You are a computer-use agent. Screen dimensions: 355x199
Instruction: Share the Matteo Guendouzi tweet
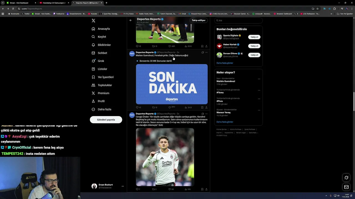206,107
